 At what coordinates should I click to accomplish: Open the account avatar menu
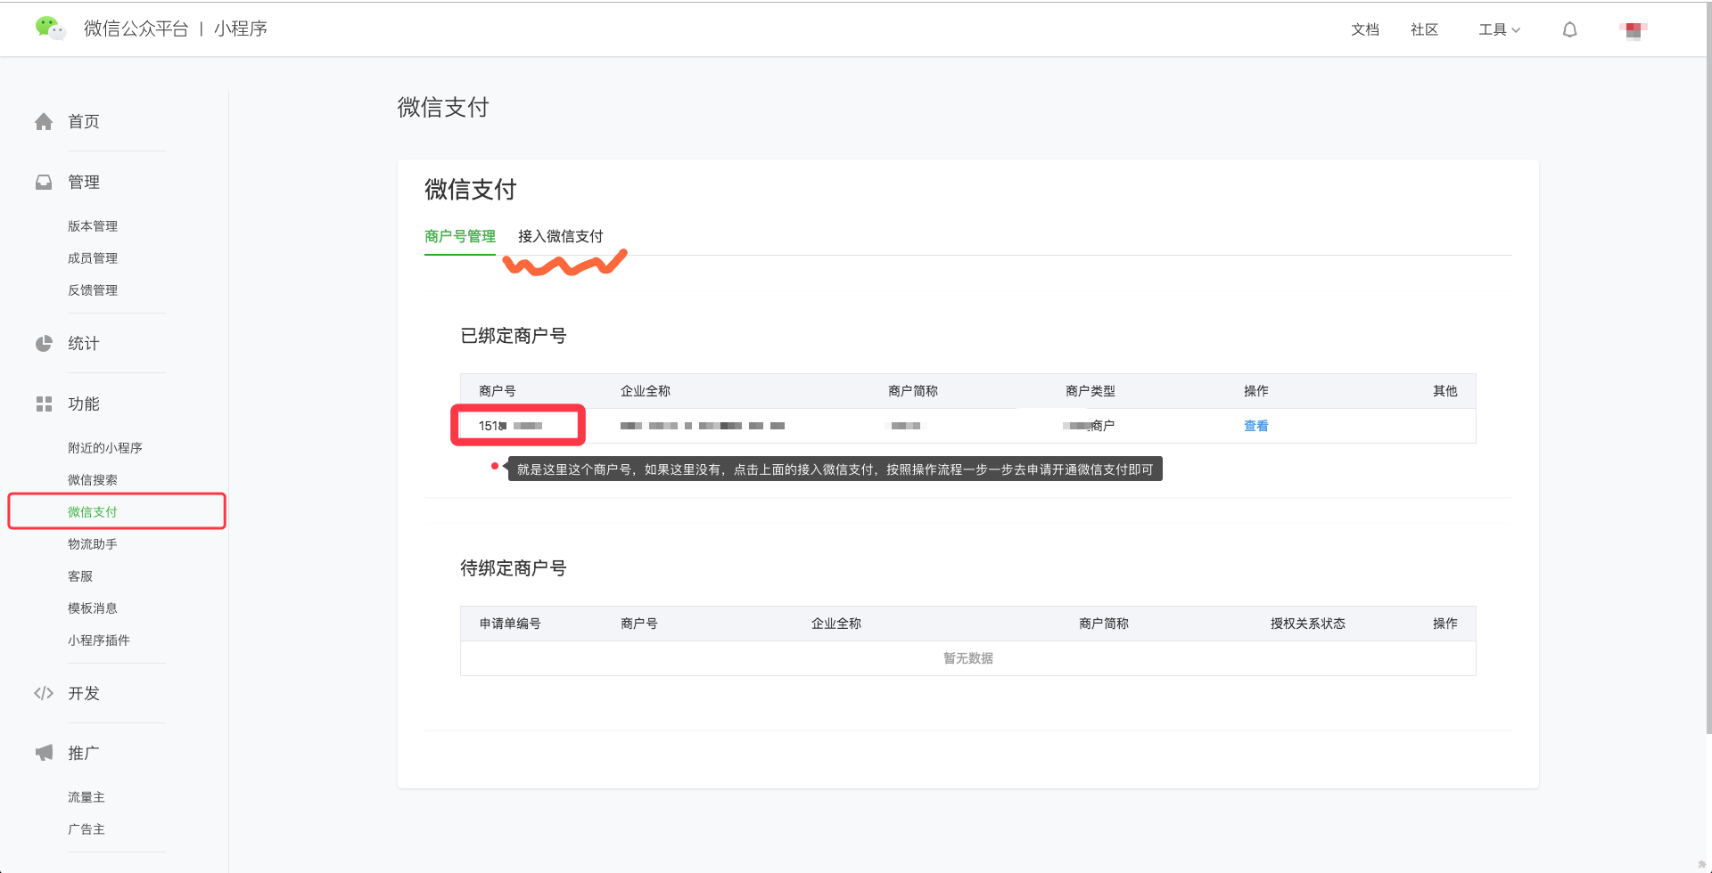tap(1634, 30)
